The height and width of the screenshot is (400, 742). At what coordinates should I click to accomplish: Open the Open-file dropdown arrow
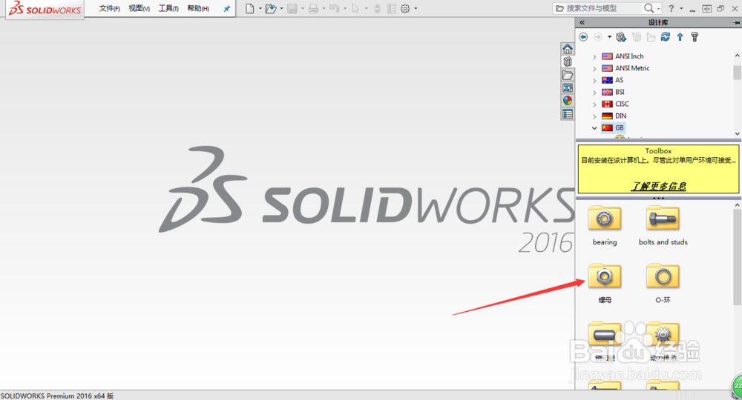(x=281, y=8)
